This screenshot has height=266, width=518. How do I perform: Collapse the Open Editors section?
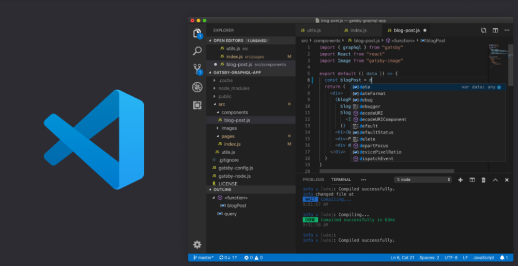point(227,40)
